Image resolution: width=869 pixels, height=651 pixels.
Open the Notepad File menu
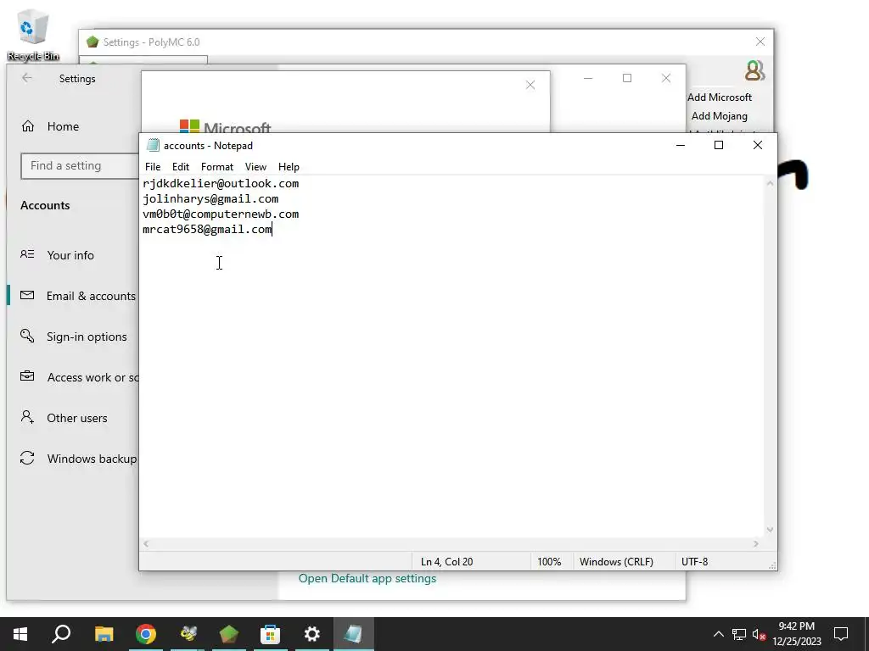(153, 167)
